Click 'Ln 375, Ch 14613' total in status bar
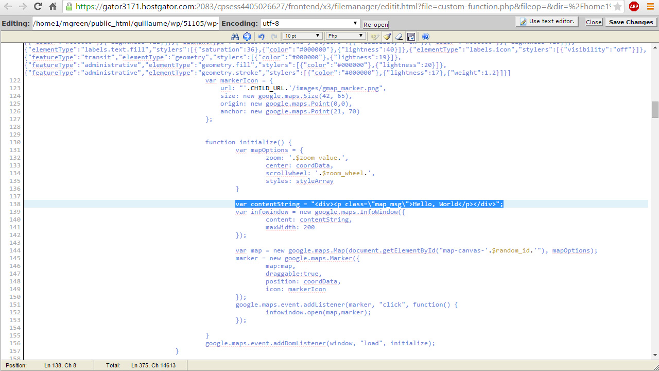The height and width of the screenshot is (371, 659). 153,365
